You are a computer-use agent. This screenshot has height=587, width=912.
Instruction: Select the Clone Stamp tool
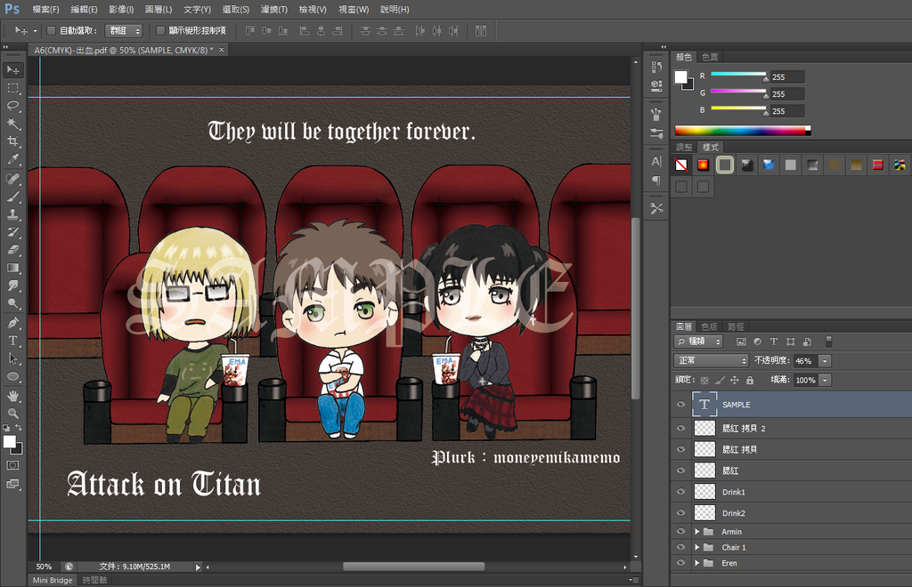click(x=12, y=214)
